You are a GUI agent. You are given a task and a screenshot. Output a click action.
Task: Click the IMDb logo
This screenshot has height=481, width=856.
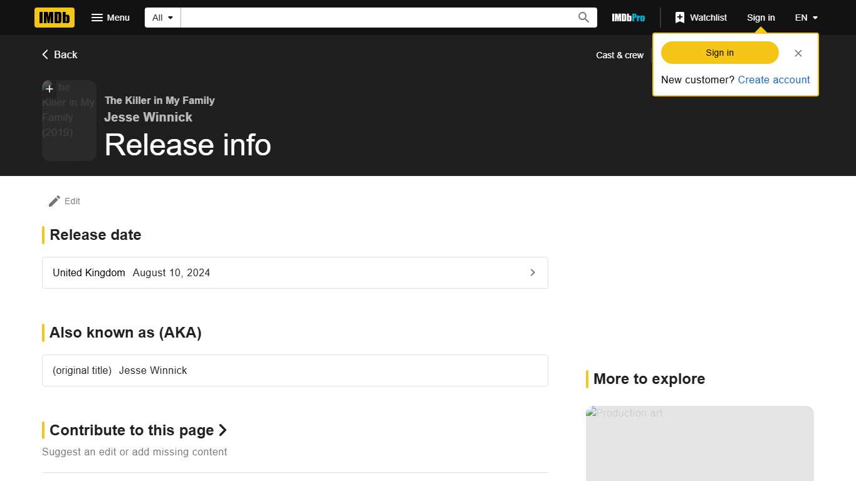point(55,18)
